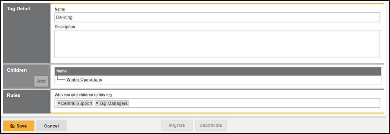Select the Tag Detail section heading
The image size is (390, 134).
[x=18, y=9]
